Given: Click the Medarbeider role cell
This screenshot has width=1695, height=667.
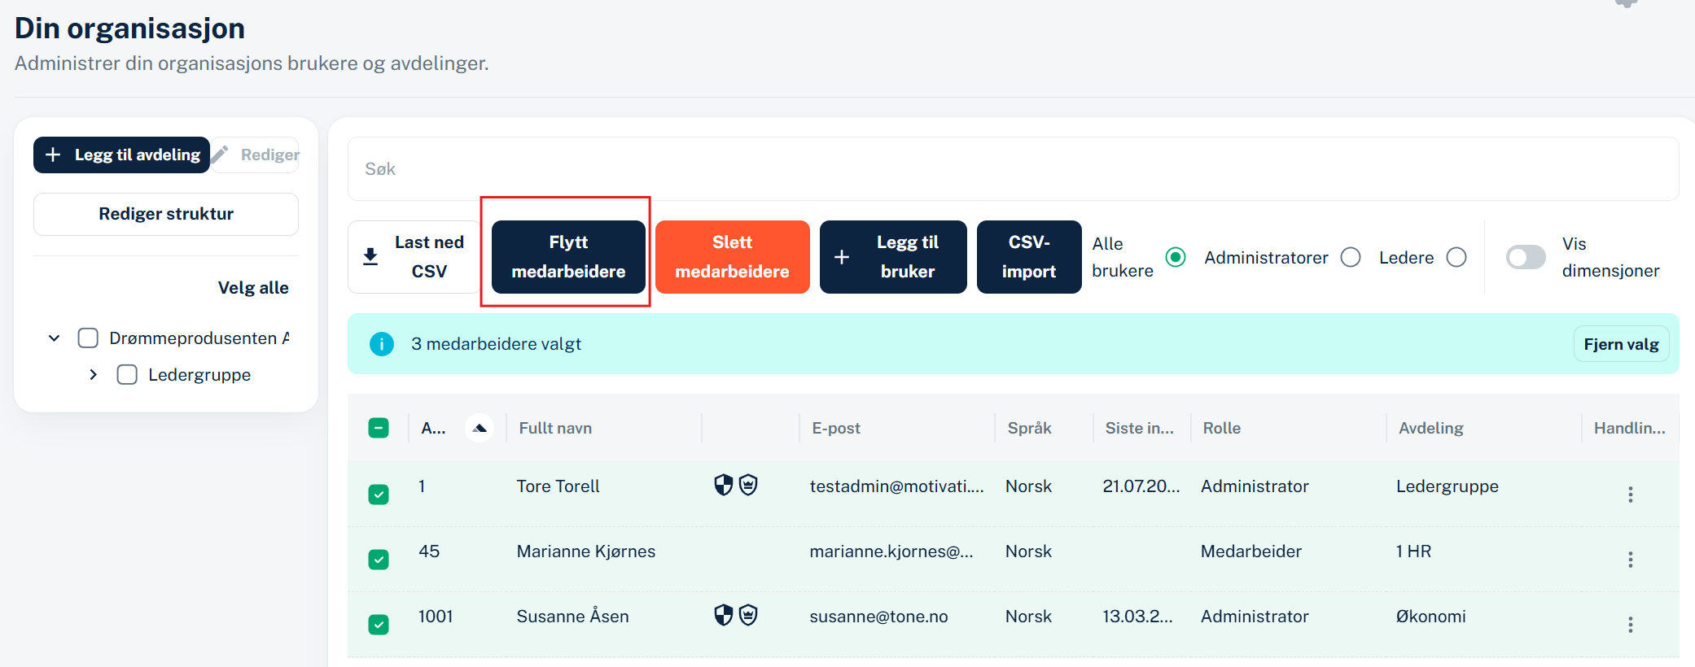Looking at the screenshot, I should [1251, 551].
